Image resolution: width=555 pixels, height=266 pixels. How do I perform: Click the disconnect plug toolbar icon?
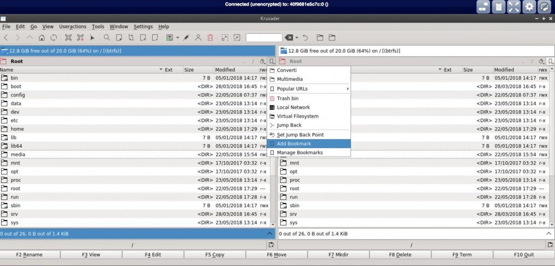point(186,38)
